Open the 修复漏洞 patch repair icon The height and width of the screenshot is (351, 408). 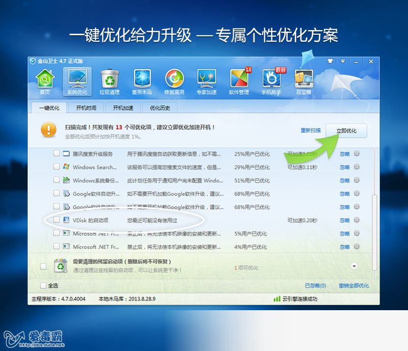tap(174, 82)
